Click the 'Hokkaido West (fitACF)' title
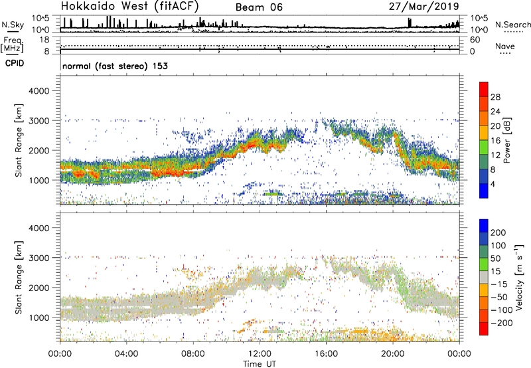 point(129,6)
